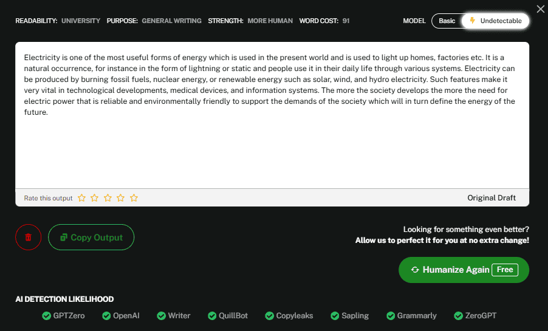Viewport: 548px width, 331px height.
Task: Click the ZeroGPT detector label
Action: (x=481, y=316)
